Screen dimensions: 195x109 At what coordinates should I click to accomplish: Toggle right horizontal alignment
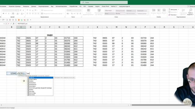point(33,13)
